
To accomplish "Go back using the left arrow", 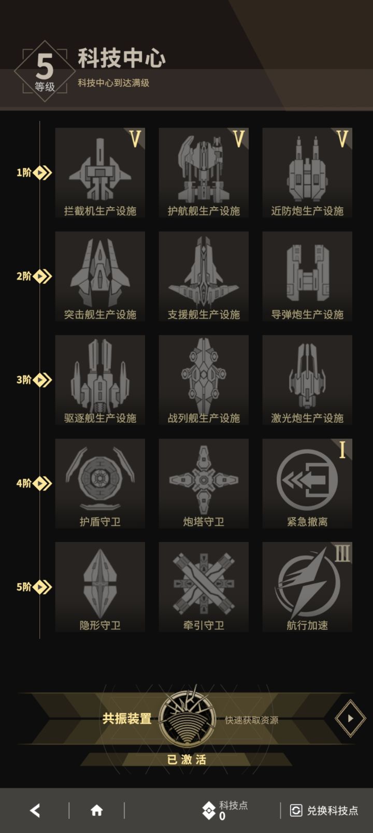I will click(x=35, y=811).
